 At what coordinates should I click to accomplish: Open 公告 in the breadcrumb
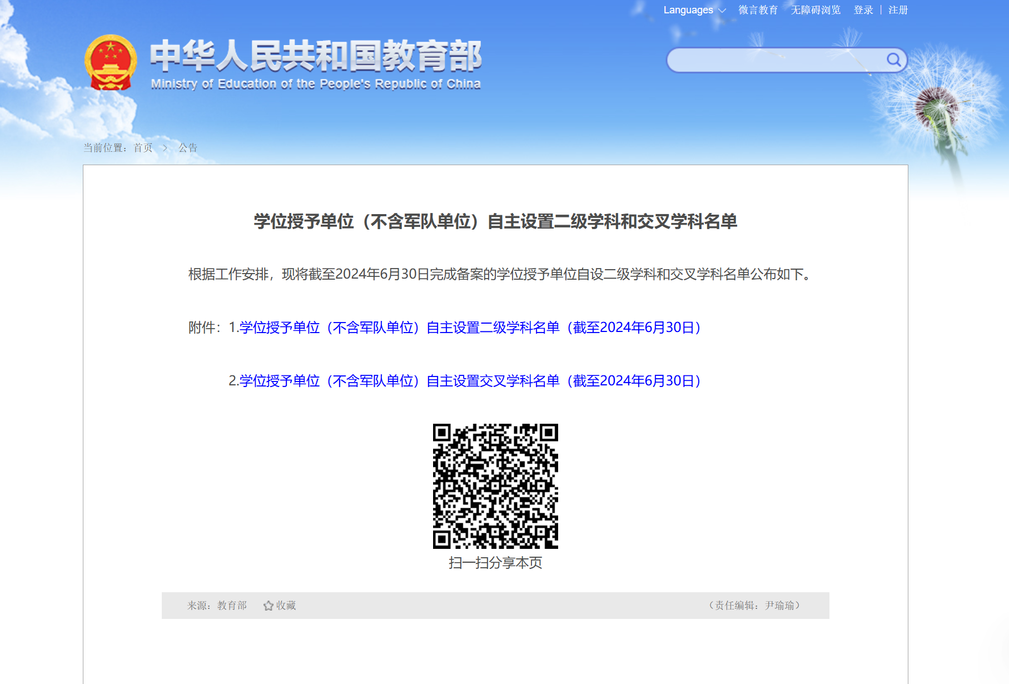[188, 148]
